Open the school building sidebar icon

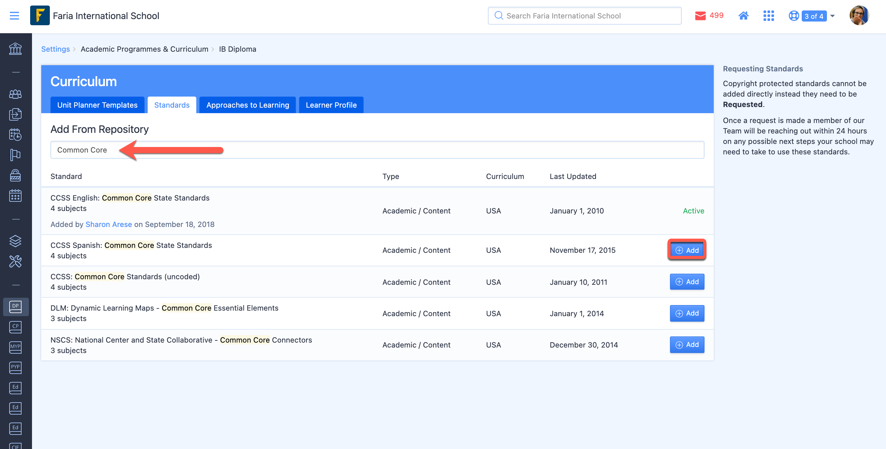[15, 49]
